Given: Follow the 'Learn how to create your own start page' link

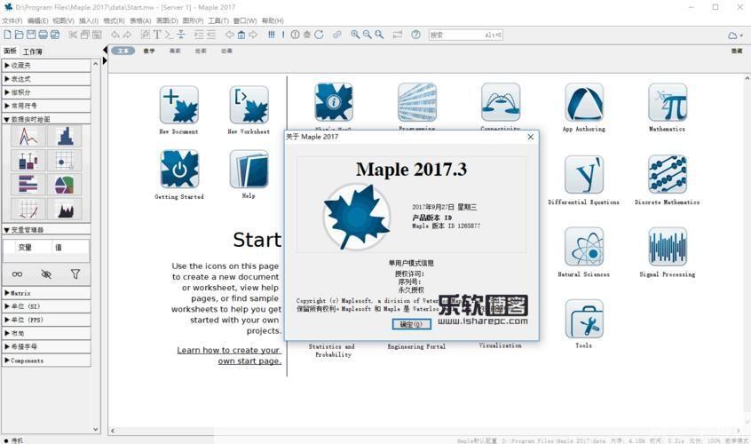Looking at the screenshot, I should coord(228,355).
